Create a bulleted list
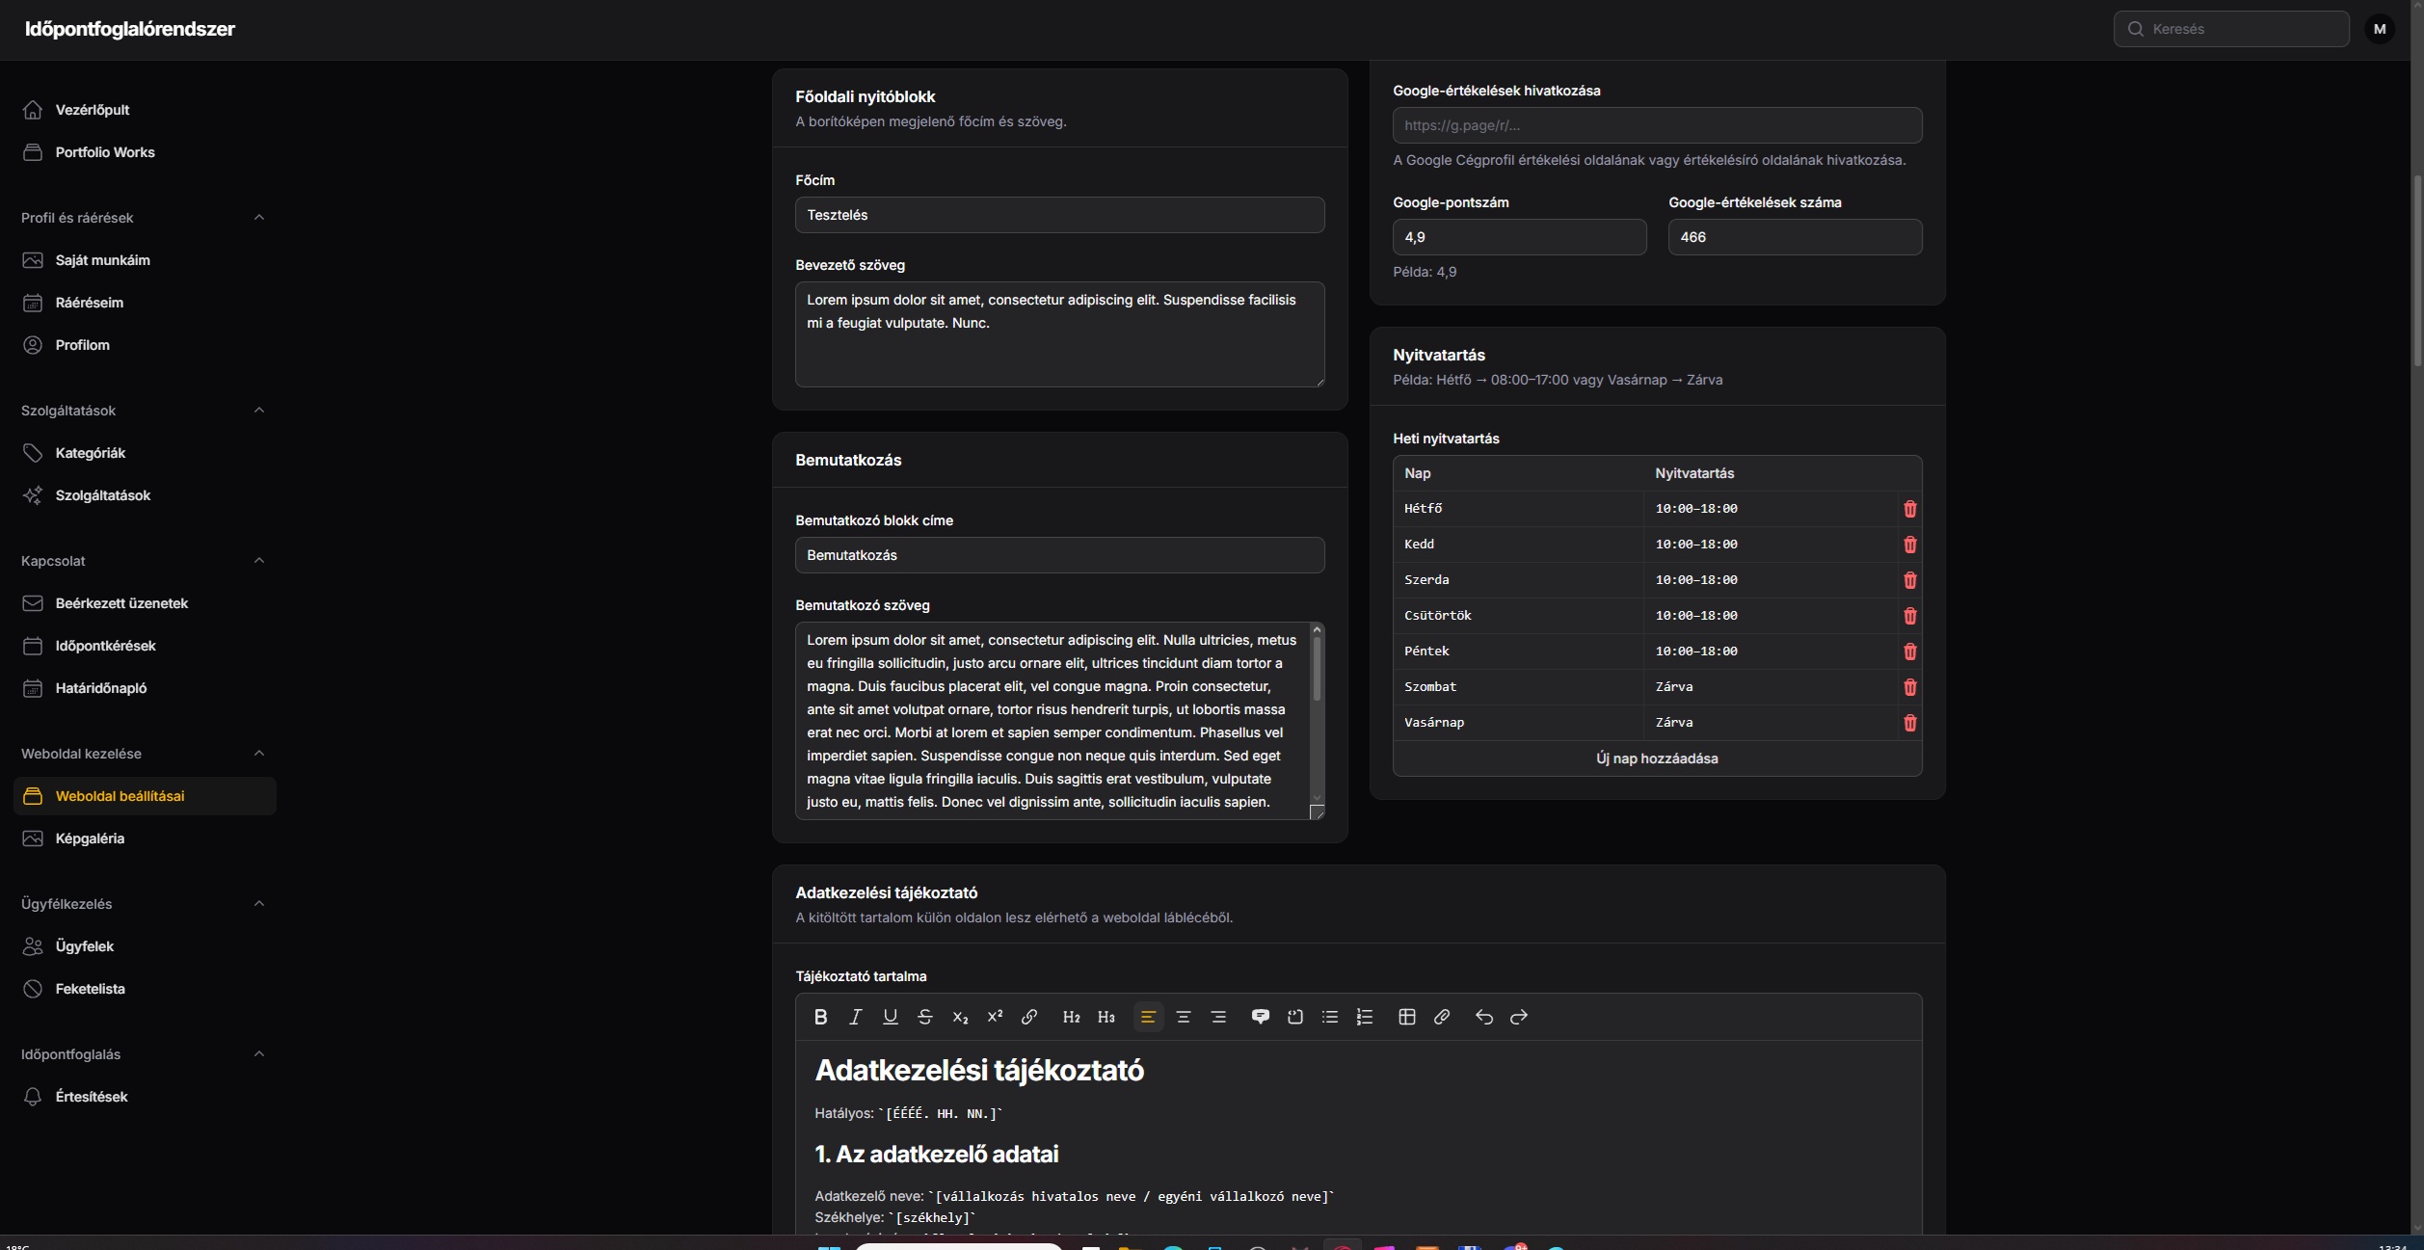The width and height of the screenshot is (2424, 1250). click(1330, 1017)
